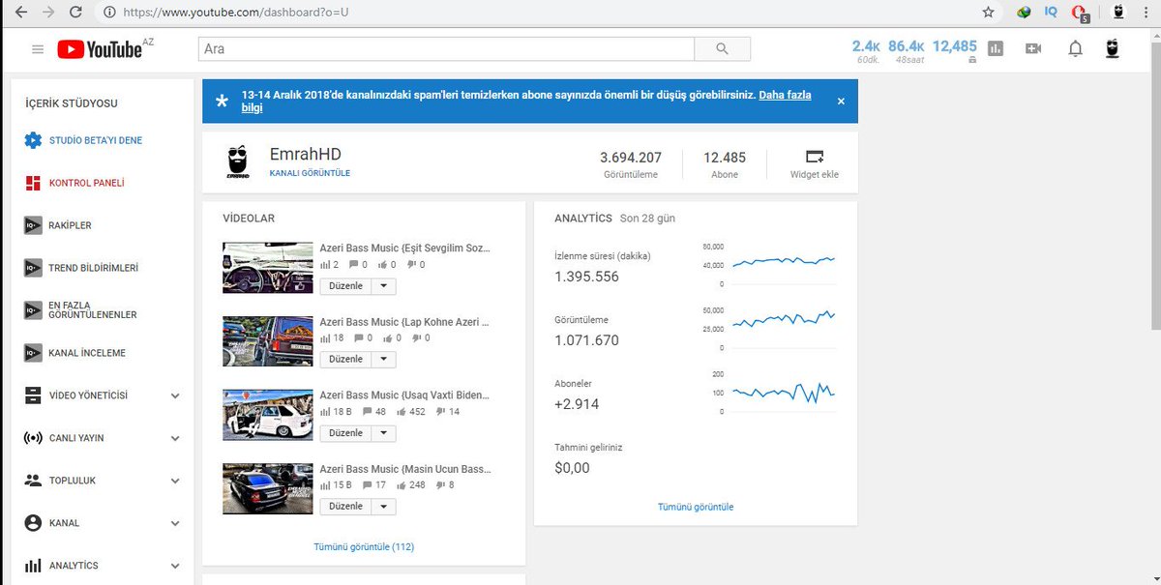Click Tümünü görüntüle under Analytics
The image size is (1161, 585).
tap(696, 507)
